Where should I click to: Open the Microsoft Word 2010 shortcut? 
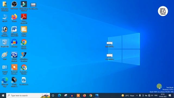point(14,31)
